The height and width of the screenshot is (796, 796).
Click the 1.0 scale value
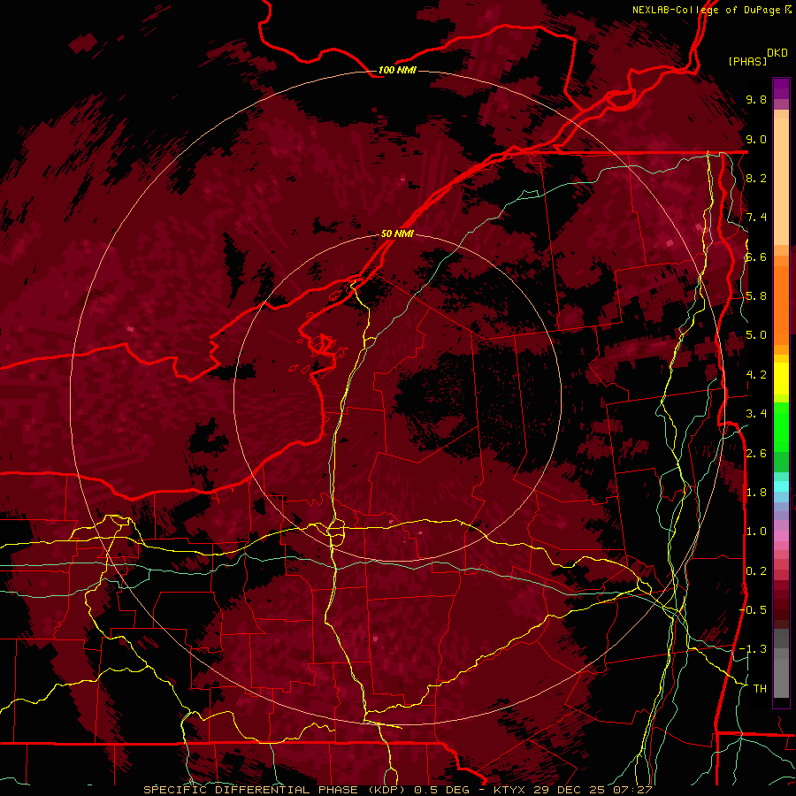(756, 532)
